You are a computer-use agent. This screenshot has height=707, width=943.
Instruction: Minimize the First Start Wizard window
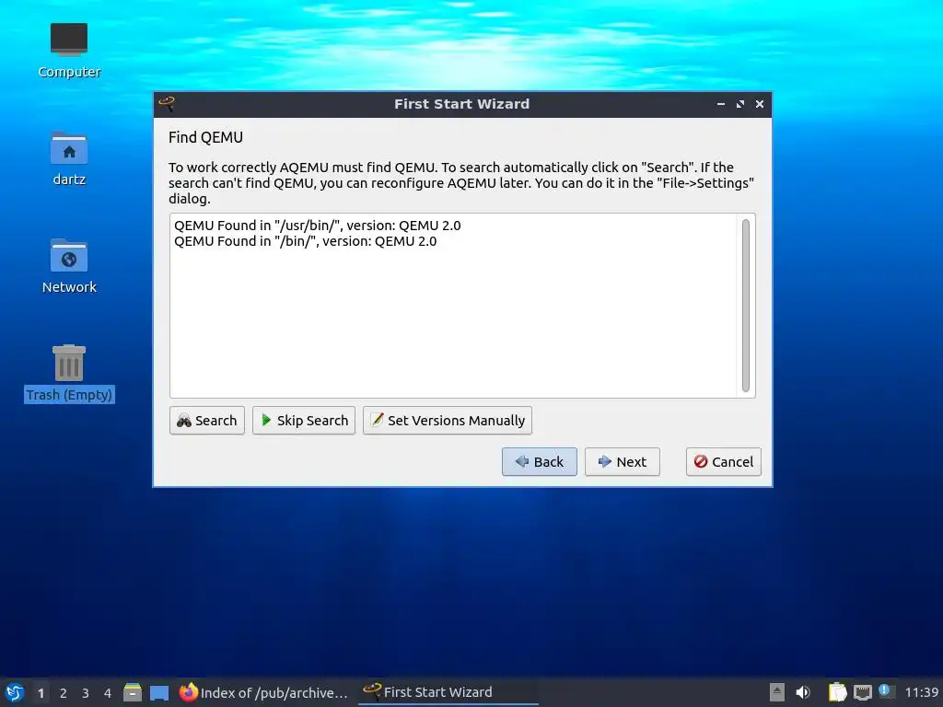720,104
